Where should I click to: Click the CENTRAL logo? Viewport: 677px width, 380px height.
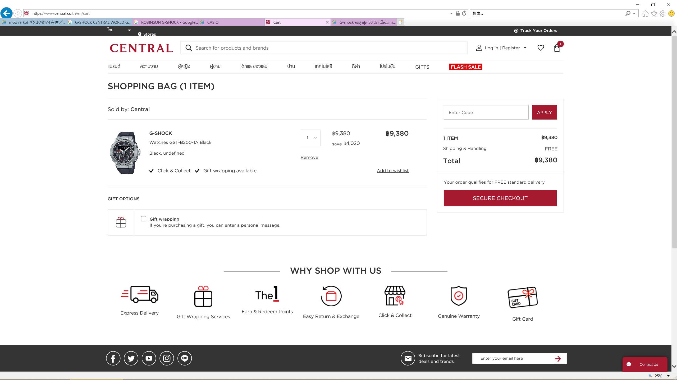(x=141, y=48)
